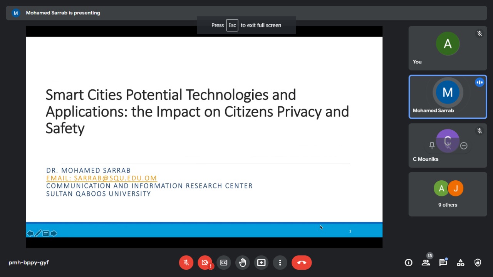The image size is (493, 277).
Task: Click the orange J avatar in others tile
Action: [456, 188]
